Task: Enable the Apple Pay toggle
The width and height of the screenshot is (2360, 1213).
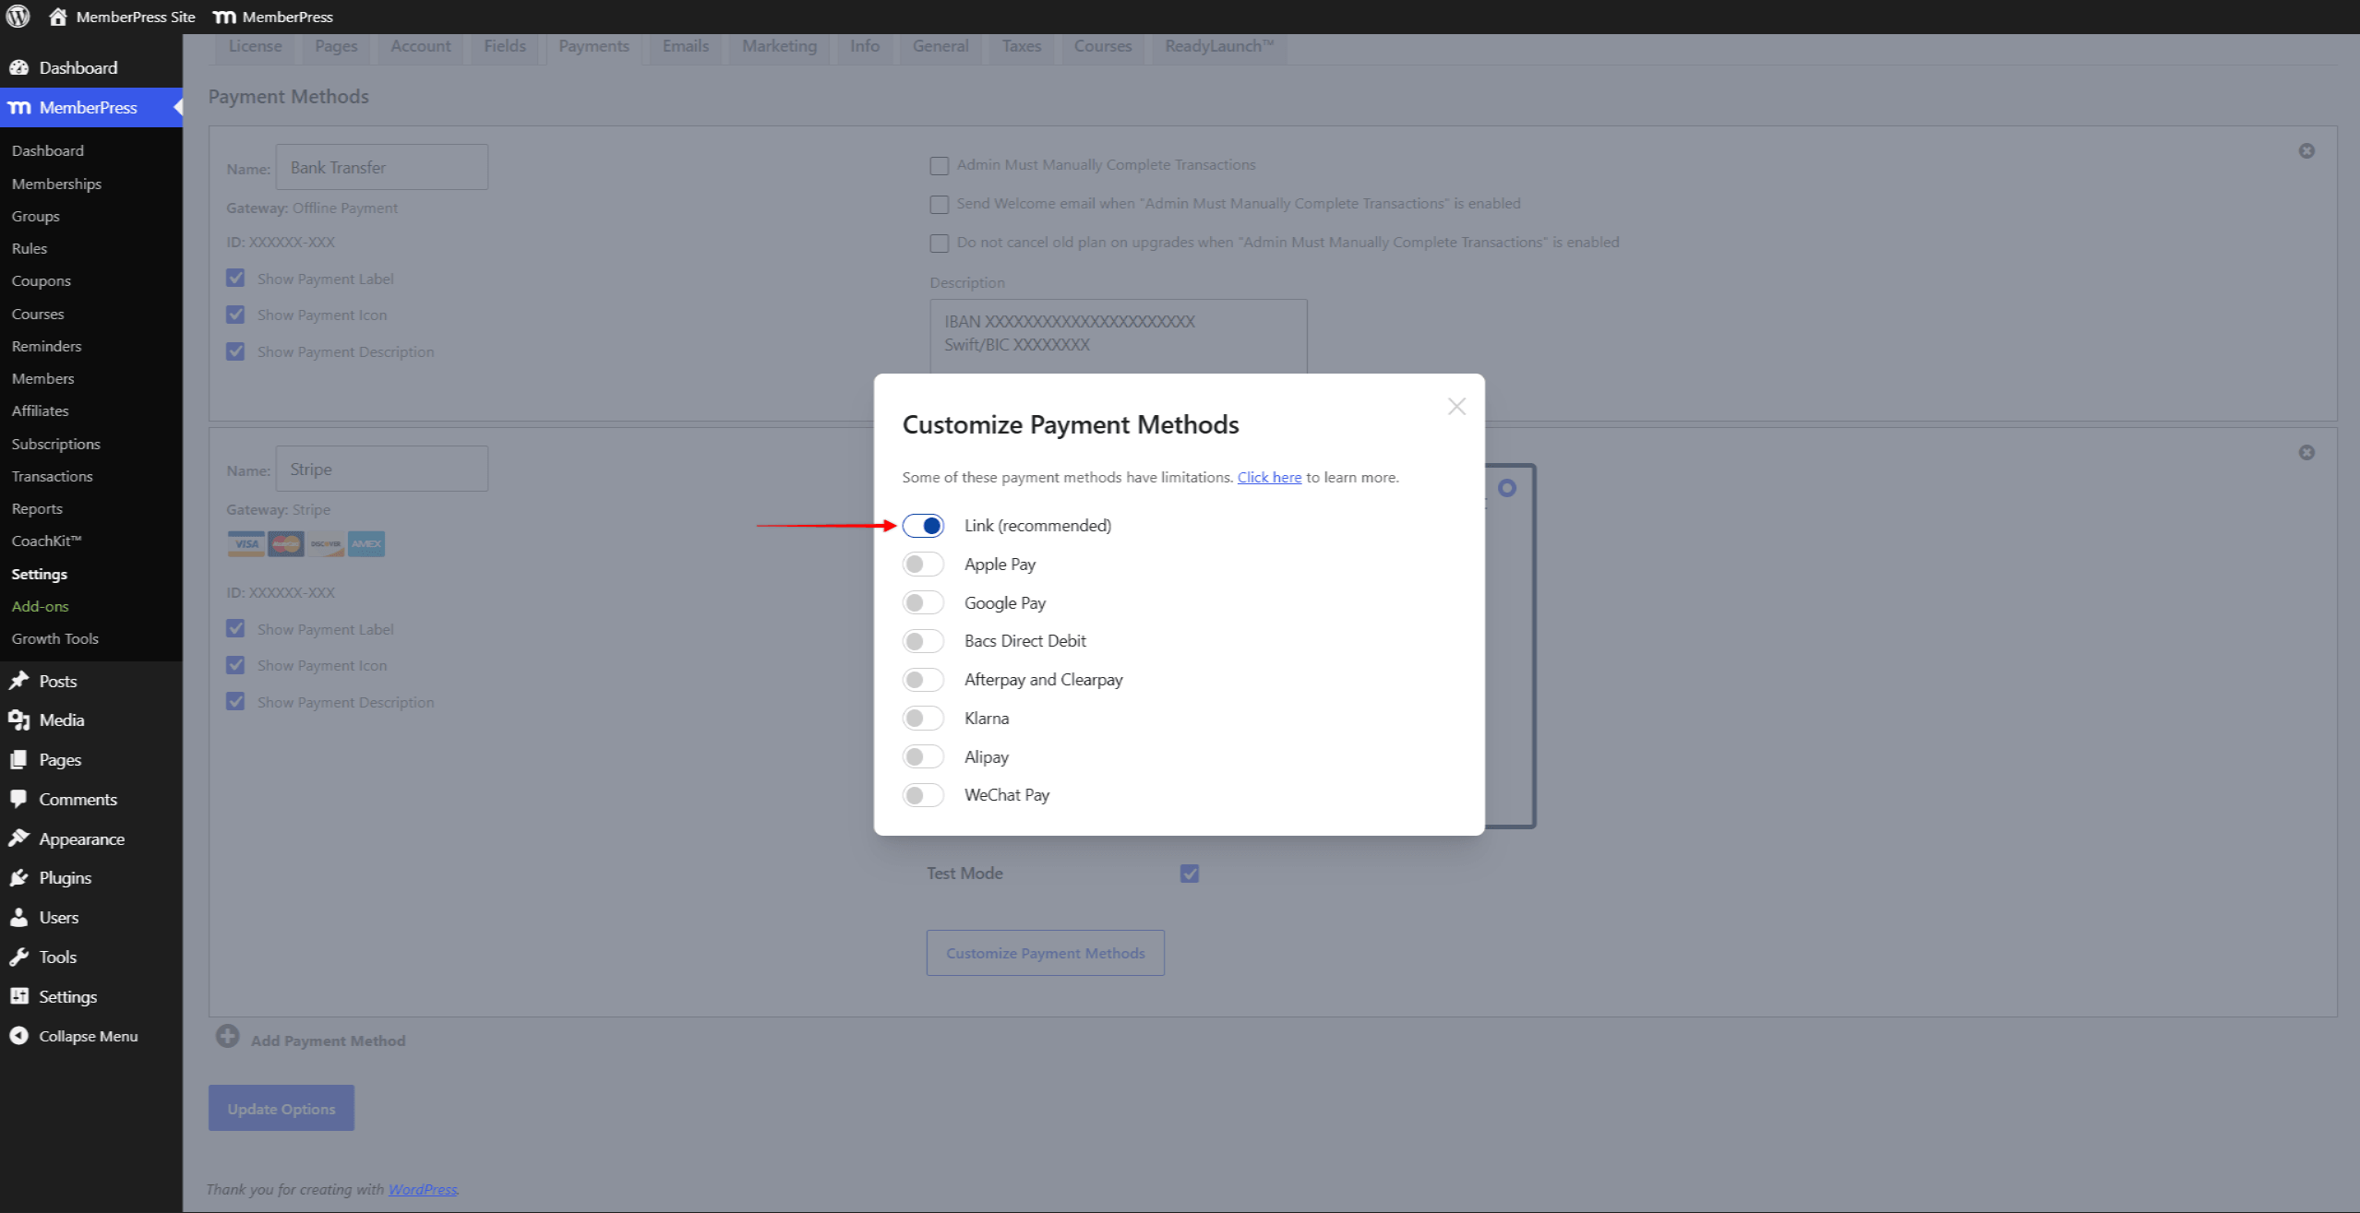Action: 923,564
